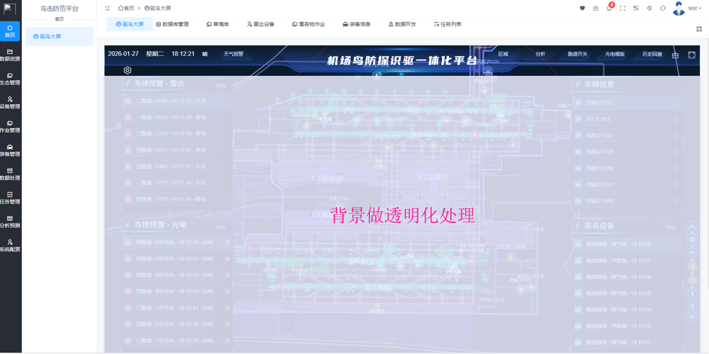Image resolution: width=709 pixels, height=354 pixels.
Task: Click the favorites heart icon
Action: coord(582,9)
